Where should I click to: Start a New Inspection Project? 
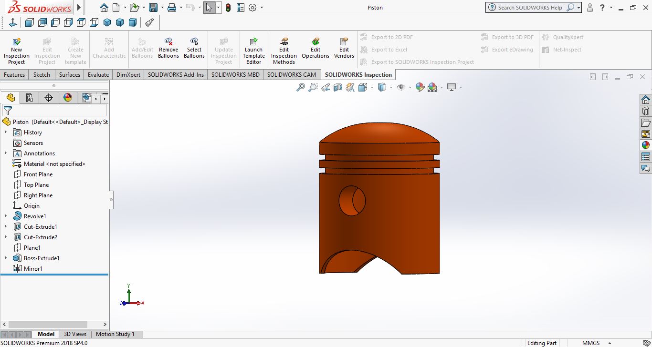point(17,51)
